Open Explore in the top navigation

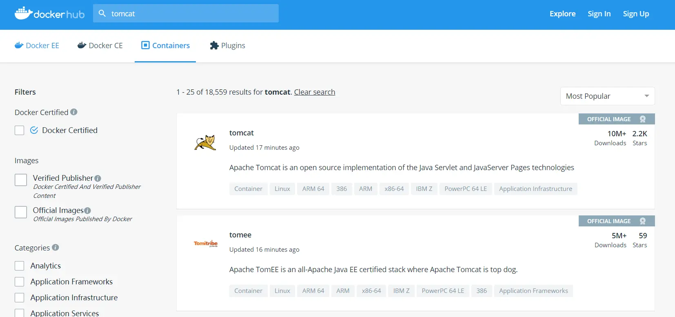pos(562,13)
